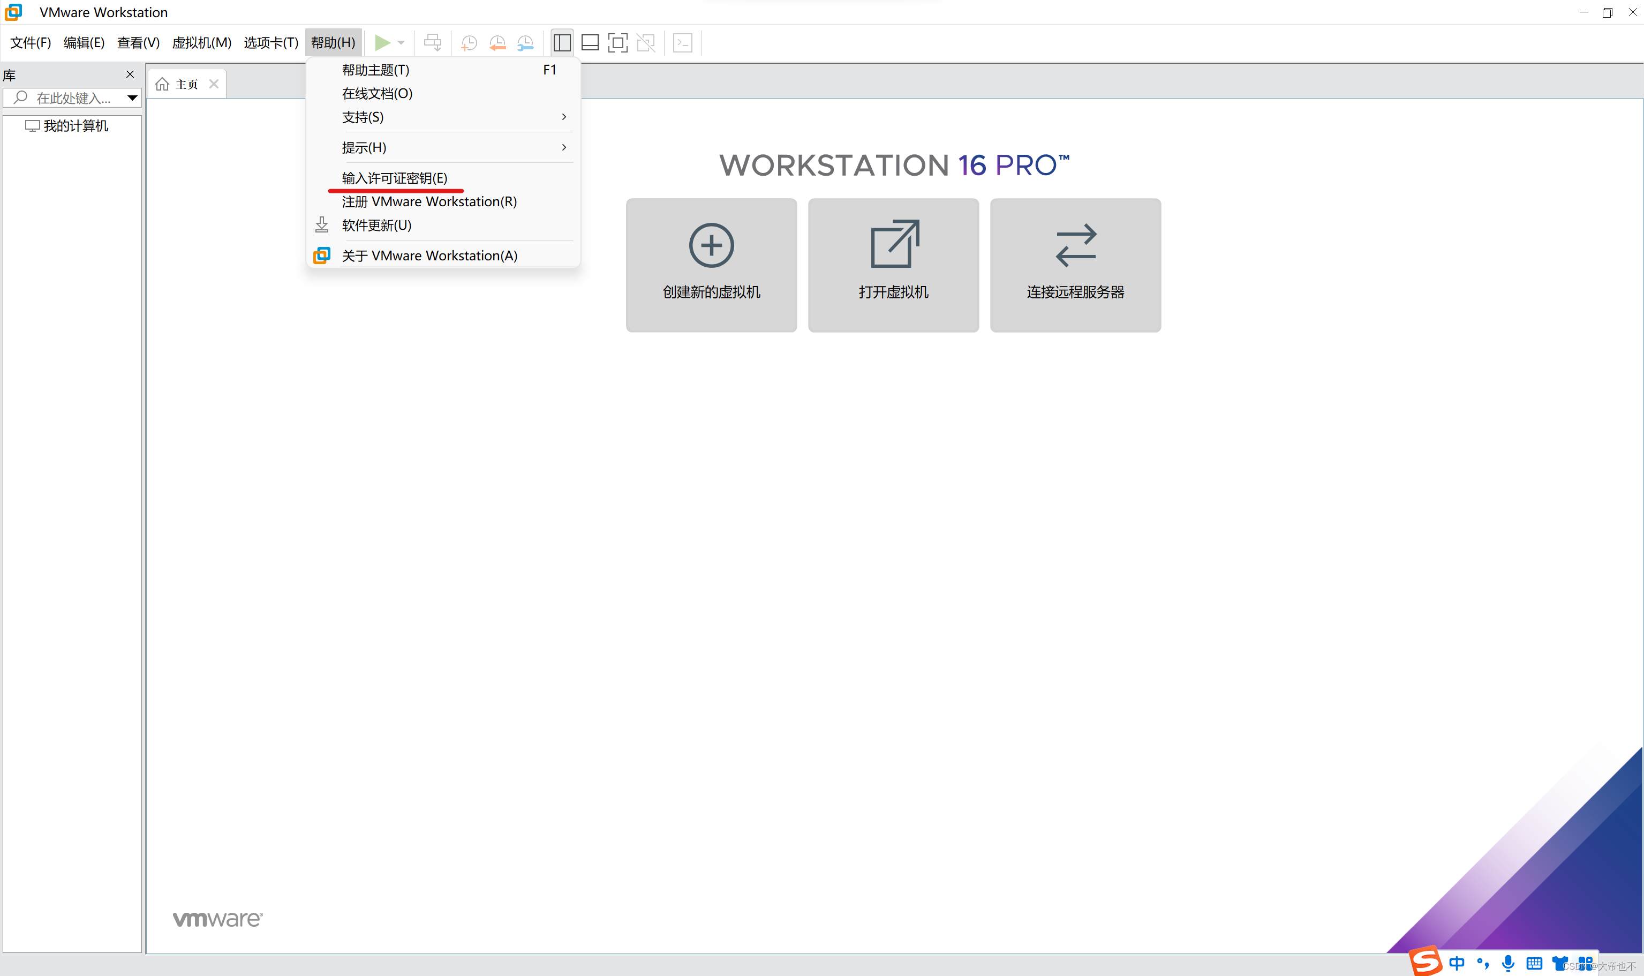The height and width of the screenshot is (976, 1644).
Task: Open the 选项卡(T) menu
Action: point(271,43)
